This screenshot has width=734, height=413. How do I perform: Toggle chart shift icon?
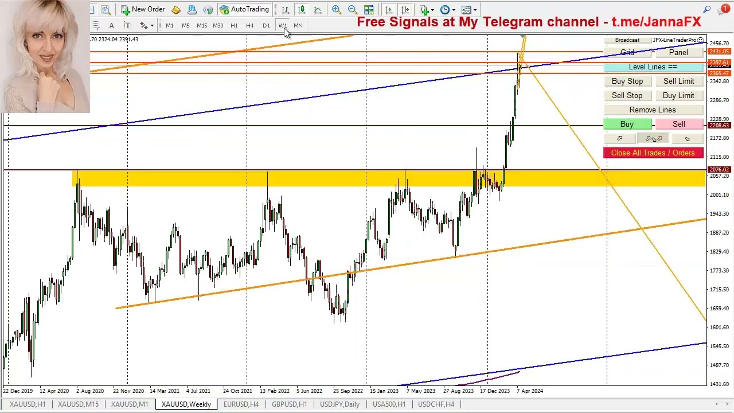405,9
